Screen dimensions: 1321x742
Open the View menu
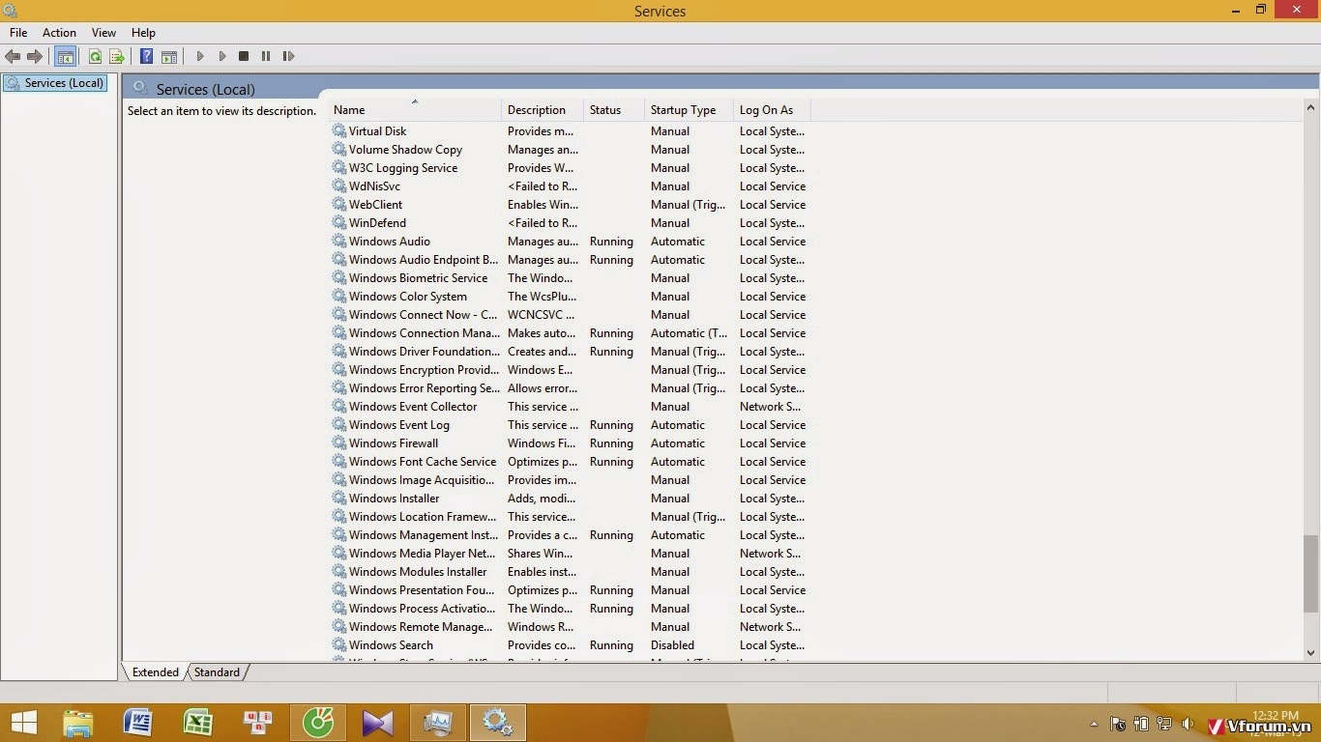[x=103, y=32]
